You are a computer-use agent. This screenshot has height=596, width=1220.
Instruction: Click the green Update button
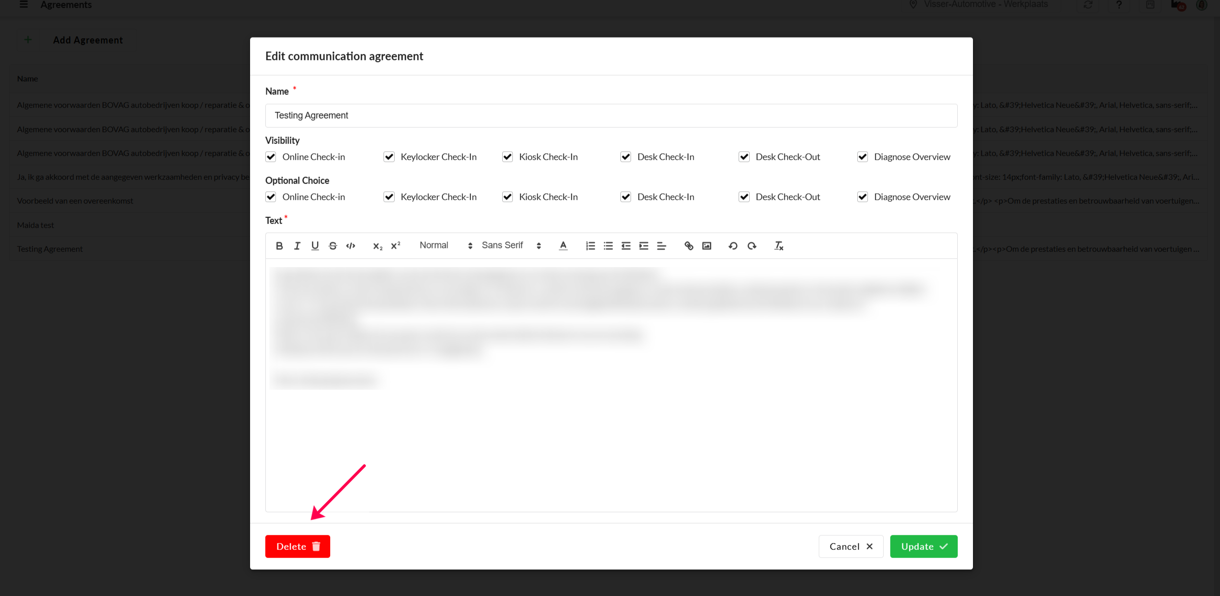pyautogui.click(x=923, y=546)
